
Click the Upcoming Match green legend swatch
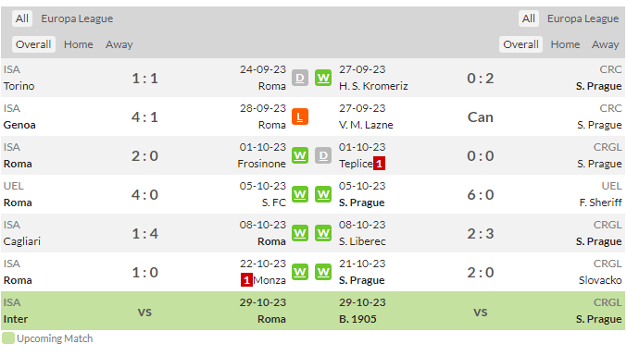8,338
